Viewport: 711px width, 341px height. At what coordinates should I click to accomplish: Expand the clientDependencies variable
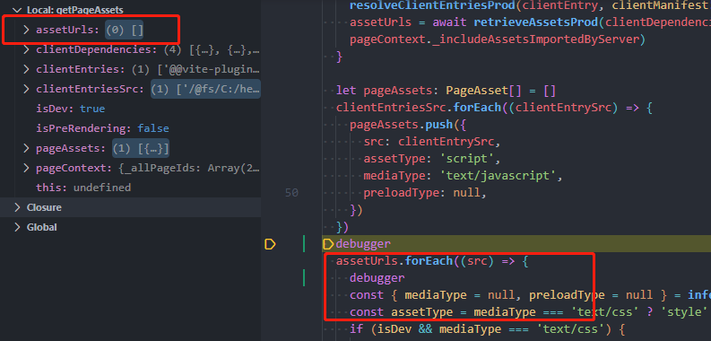(x=26, y=49)
